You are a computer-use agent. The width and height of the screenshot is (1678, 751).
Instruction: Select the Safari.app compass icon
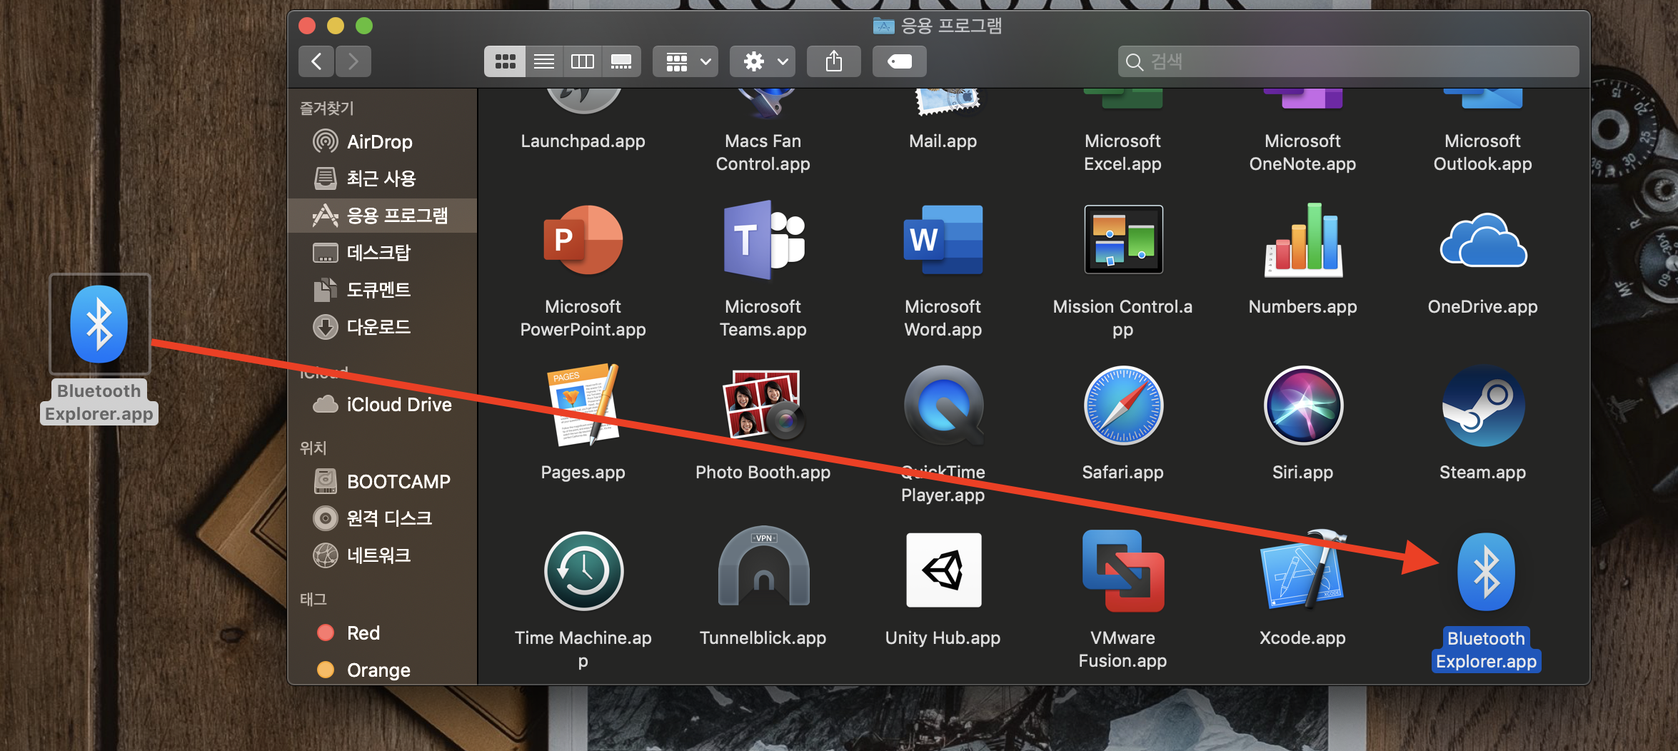click(1123, 405)
